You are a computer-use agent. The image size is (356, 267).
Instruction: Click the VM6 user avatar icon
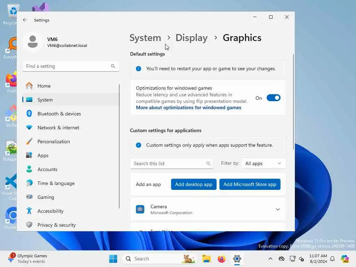coord(33,42)
